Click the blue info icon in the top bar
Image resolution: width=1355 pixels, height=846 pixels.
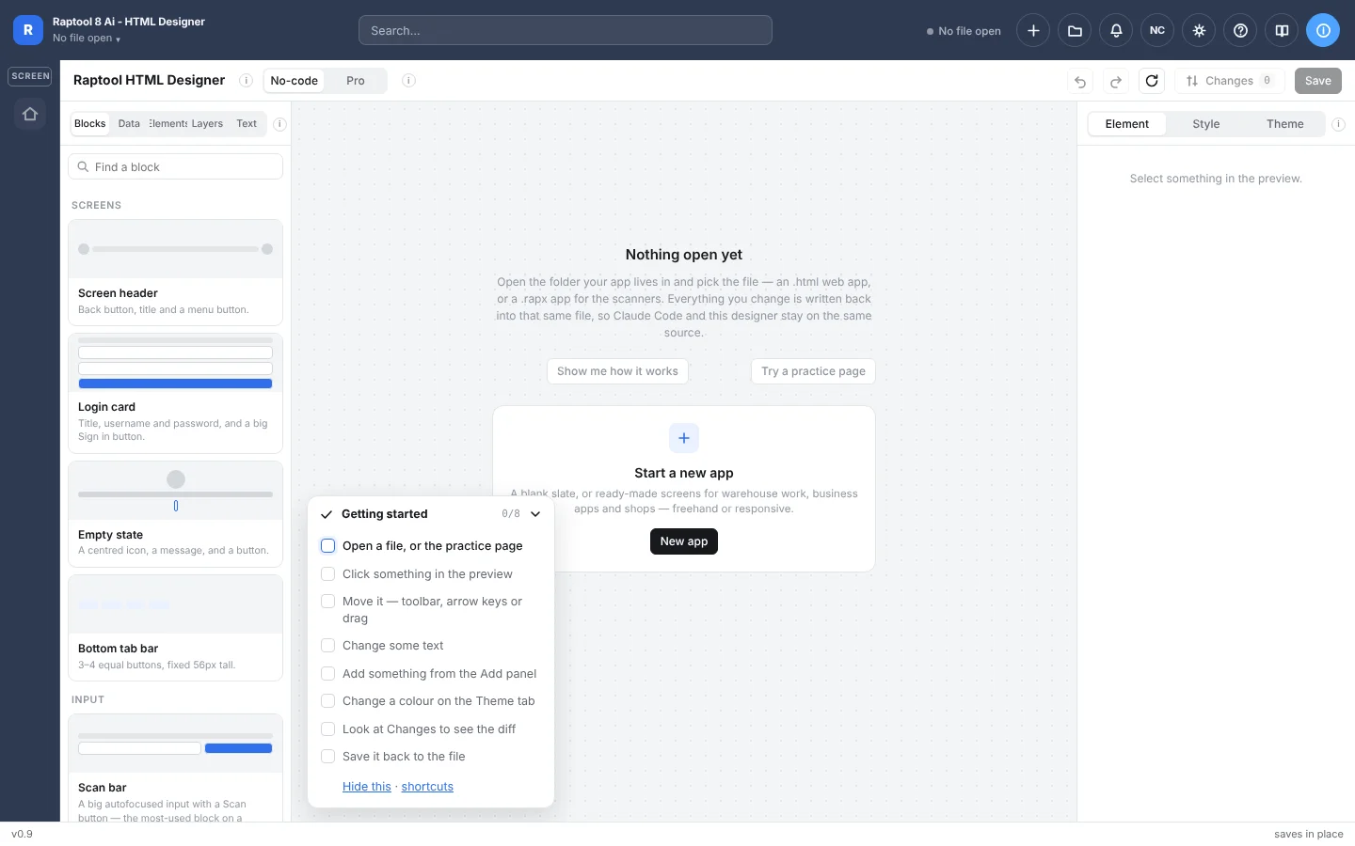coord(1323,30)
